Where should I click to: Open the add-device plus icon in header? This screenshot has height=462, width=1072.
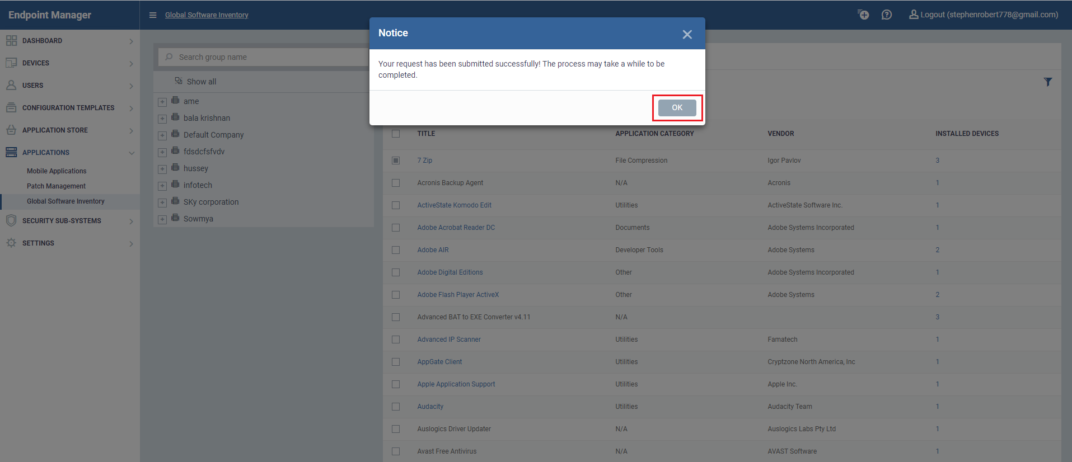863,15
